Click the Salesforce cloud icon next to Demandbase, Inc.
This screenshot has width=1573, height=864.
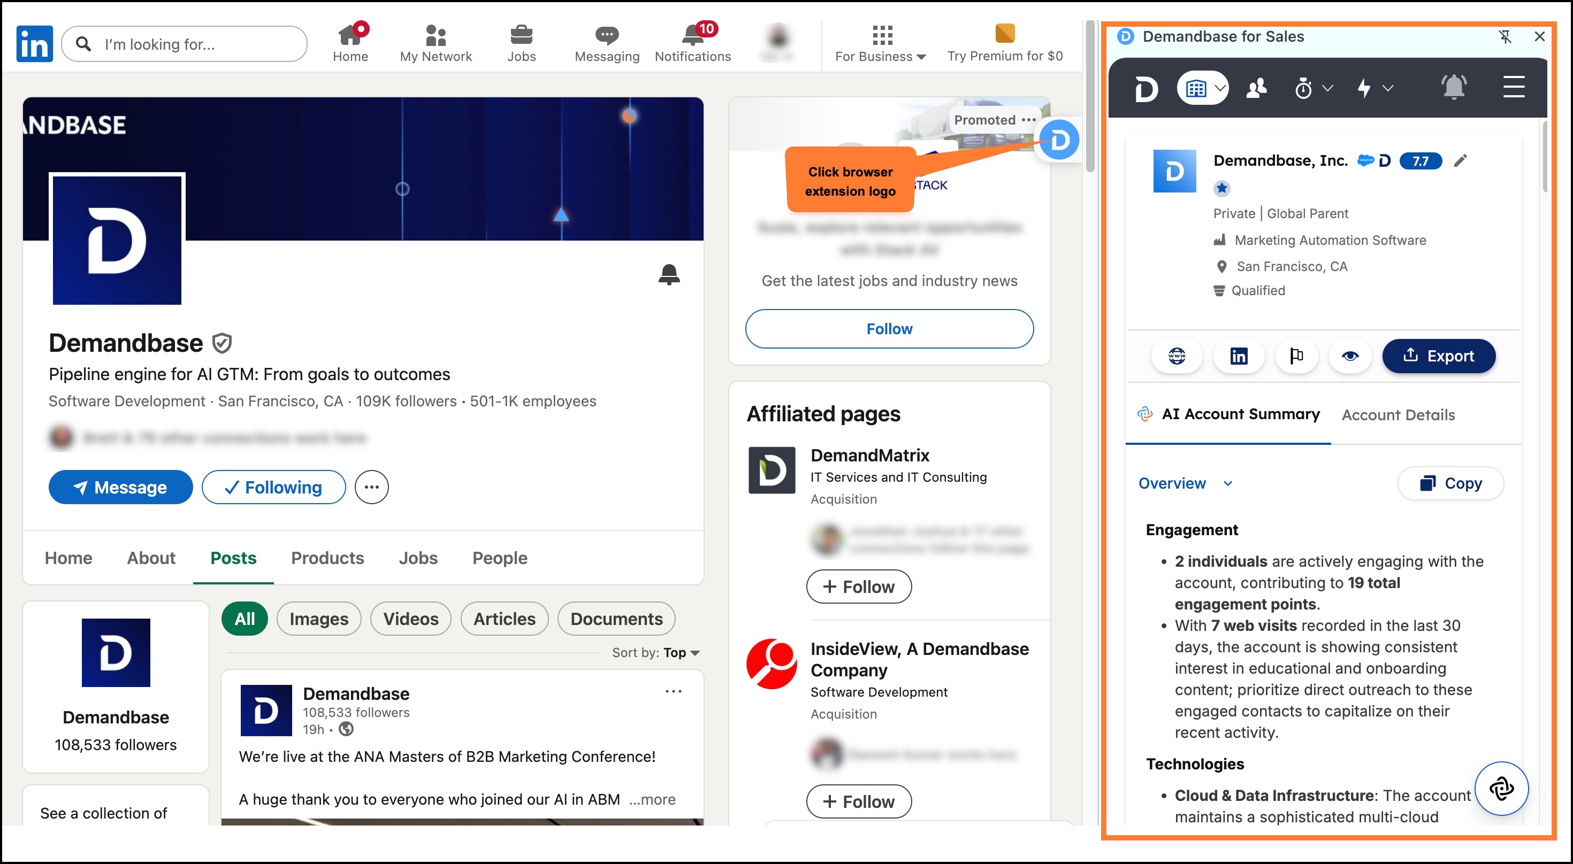coord(1365,160)
